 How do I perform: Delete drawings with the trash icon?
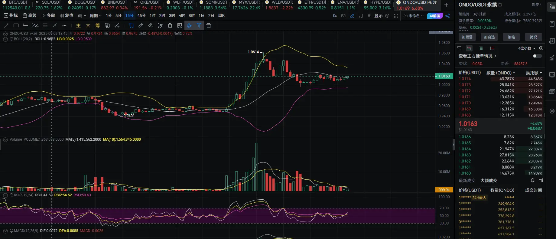209,26
